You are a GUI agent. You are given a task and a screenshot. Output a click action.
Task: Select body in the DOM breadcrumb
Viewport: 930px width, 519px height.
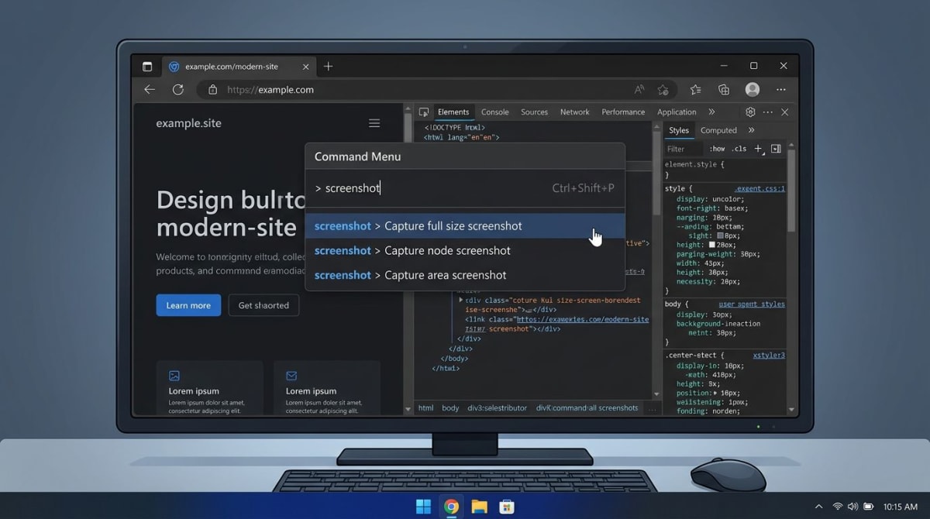(x=450, y=408)
